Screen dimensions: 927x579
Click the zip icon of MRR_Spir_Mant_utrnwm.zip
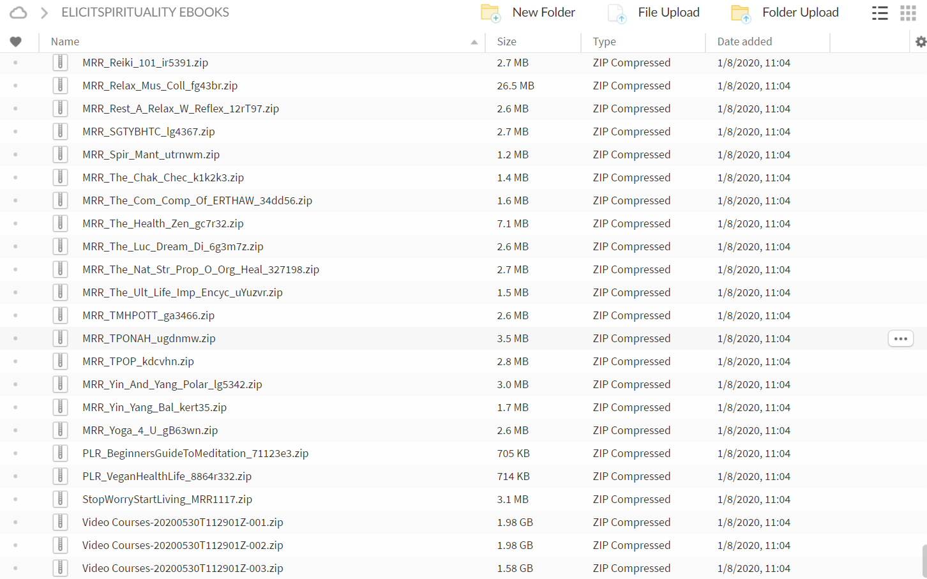(60, 154)
